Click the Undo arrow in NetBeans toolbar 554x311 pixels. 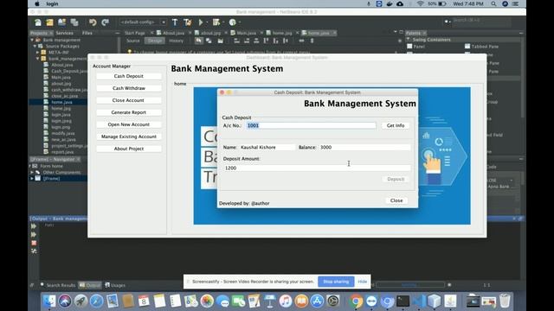(x=93, y=22)
